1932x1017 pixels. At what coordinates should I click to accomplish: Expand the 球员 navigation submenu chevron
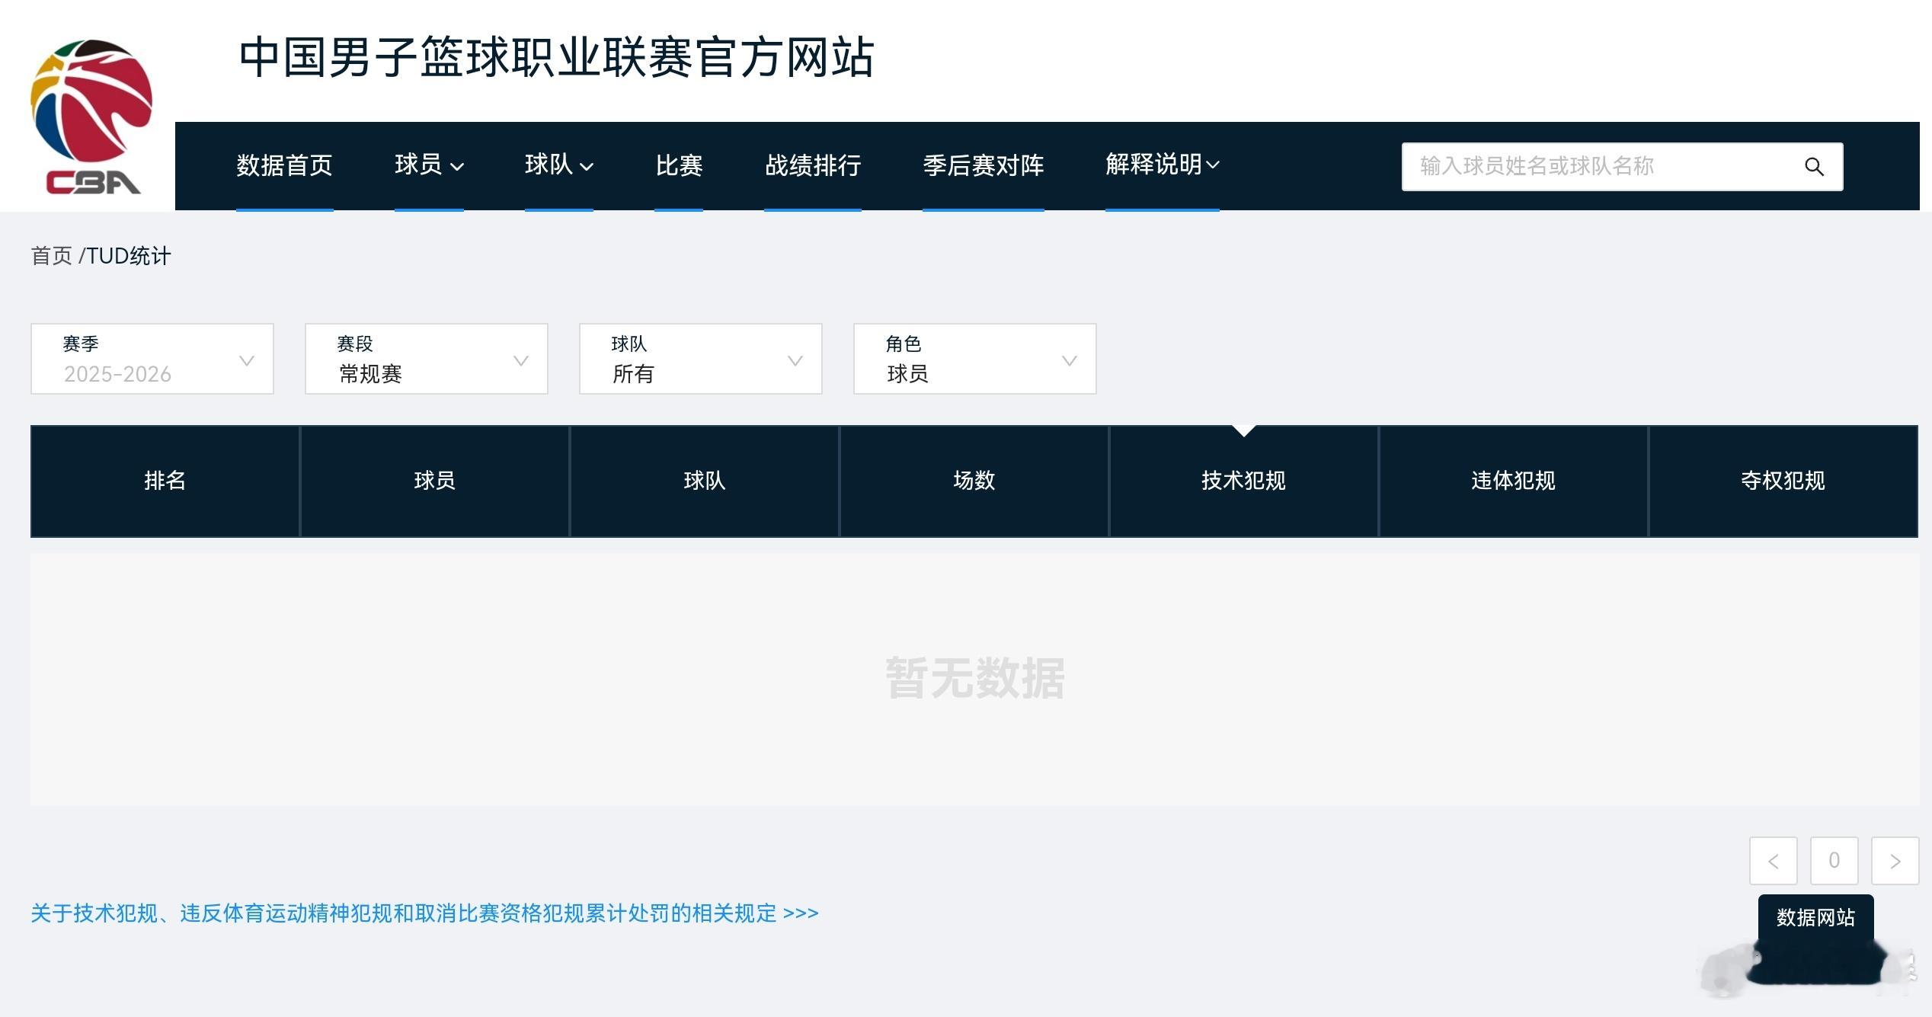457,166
